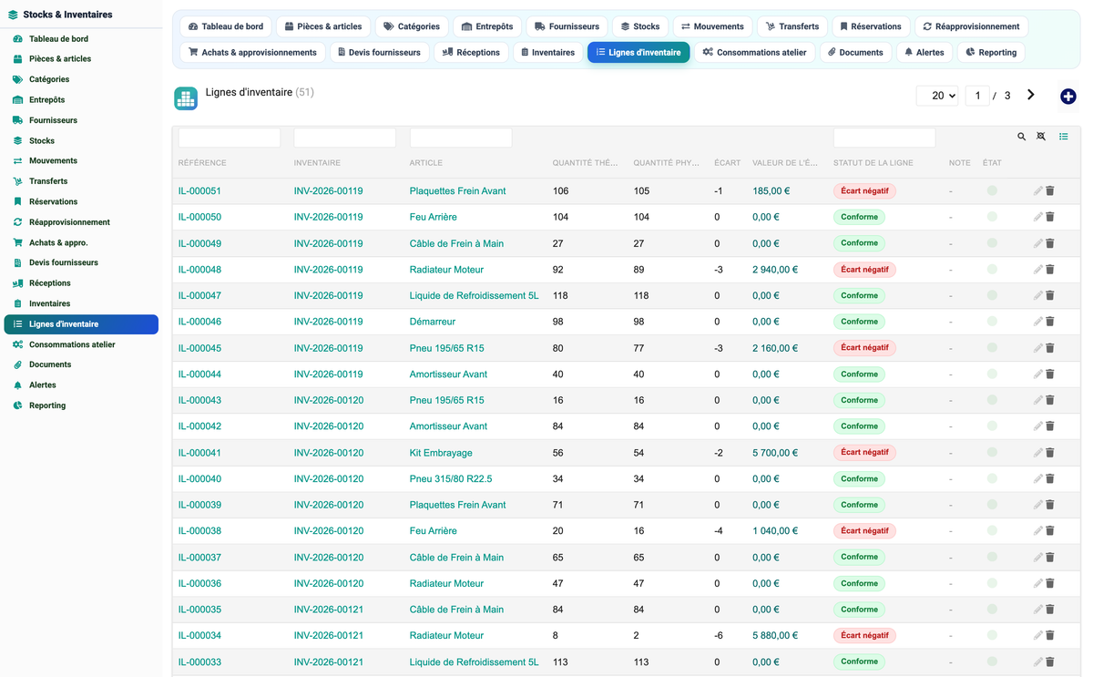Open inventory link INV-2026-00121 for IL-000035
1093x677 pixels.
coord(328,610)
